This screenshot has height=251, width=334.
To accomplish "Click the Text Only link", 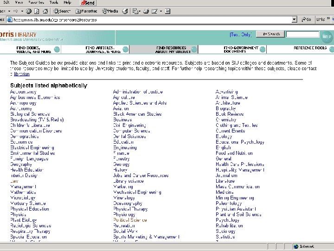I will click(x=241, y=34).
